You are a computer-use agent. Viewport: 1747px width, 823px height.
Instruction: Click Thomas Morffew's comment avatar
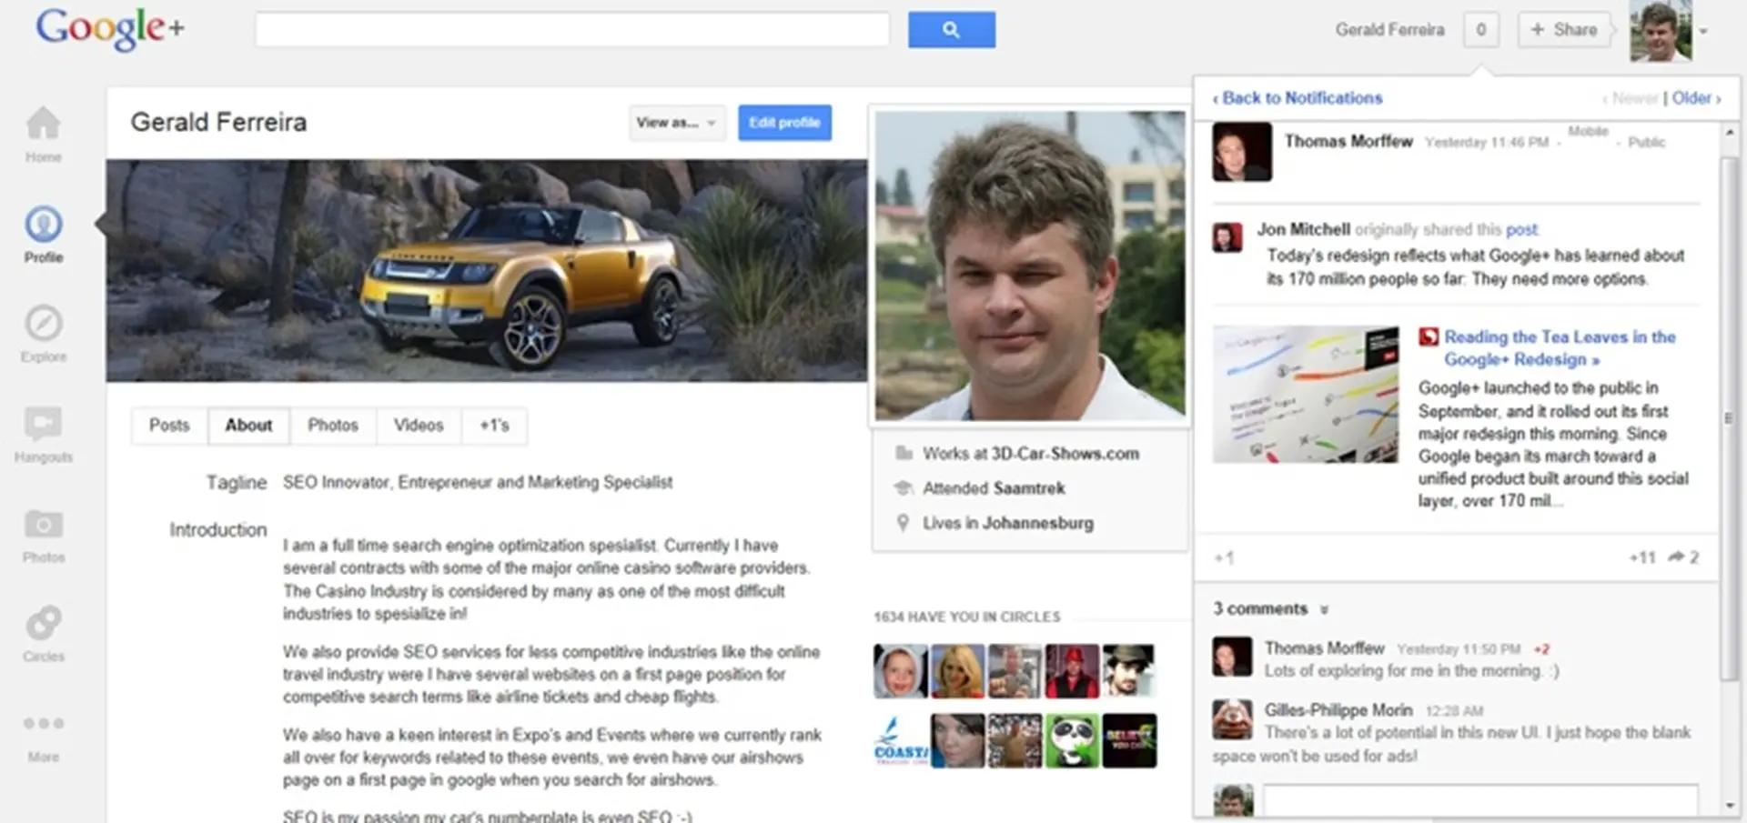click(x=1232, y=657)
